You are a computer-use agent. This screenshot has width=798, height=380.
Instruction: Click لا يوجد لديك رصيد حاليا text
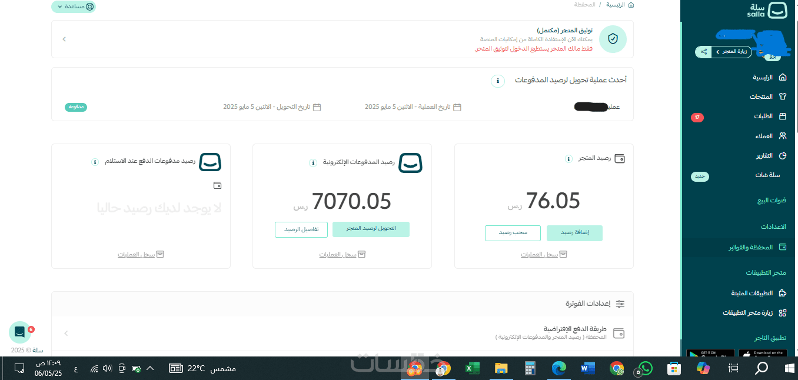[x=159, y=208]
